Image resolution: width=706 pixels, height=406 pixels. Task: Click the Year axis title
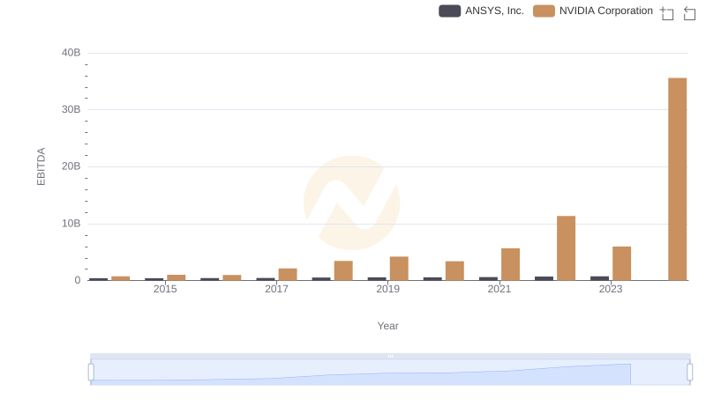(x=387, y=326)
